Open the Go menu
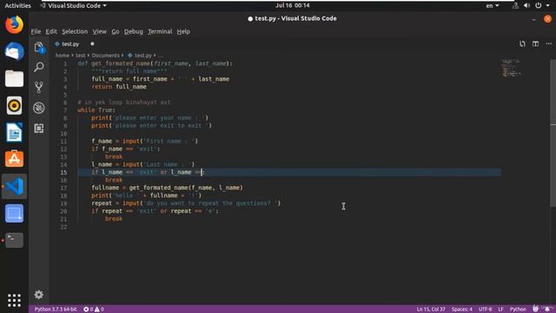The image size is (556, 313). click(x=116, y=31)
